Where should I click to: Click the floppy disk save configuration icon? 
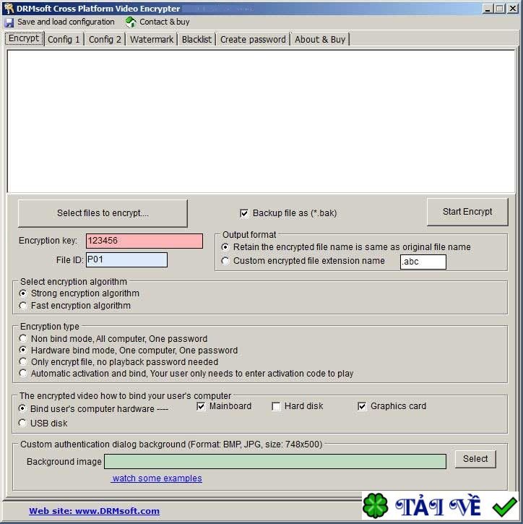tap(9, 22)
